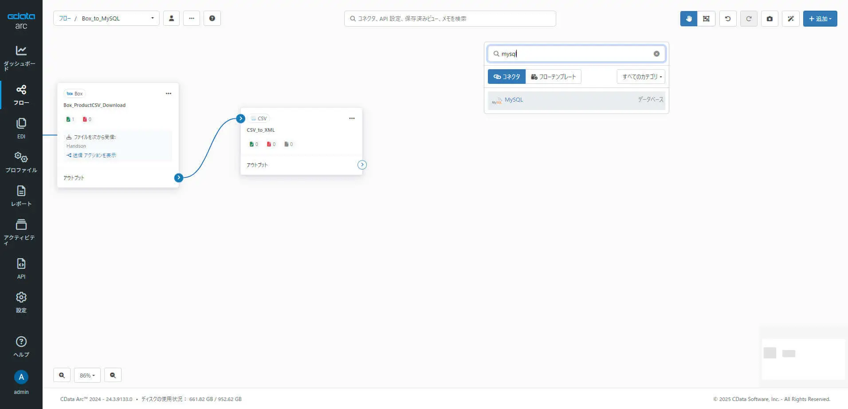Redo the last canvas change
The height and width of the screenshot is (409, 848).
pos(749,19)
